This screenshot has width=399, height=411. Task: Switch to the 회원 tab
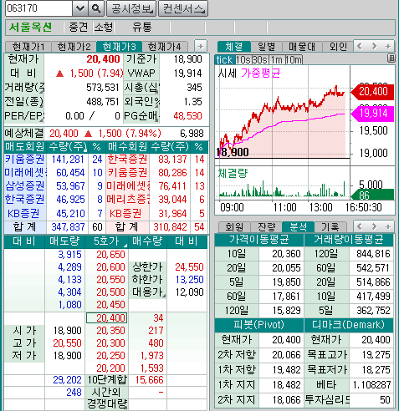pyautogui.click(x=234, y=227)
